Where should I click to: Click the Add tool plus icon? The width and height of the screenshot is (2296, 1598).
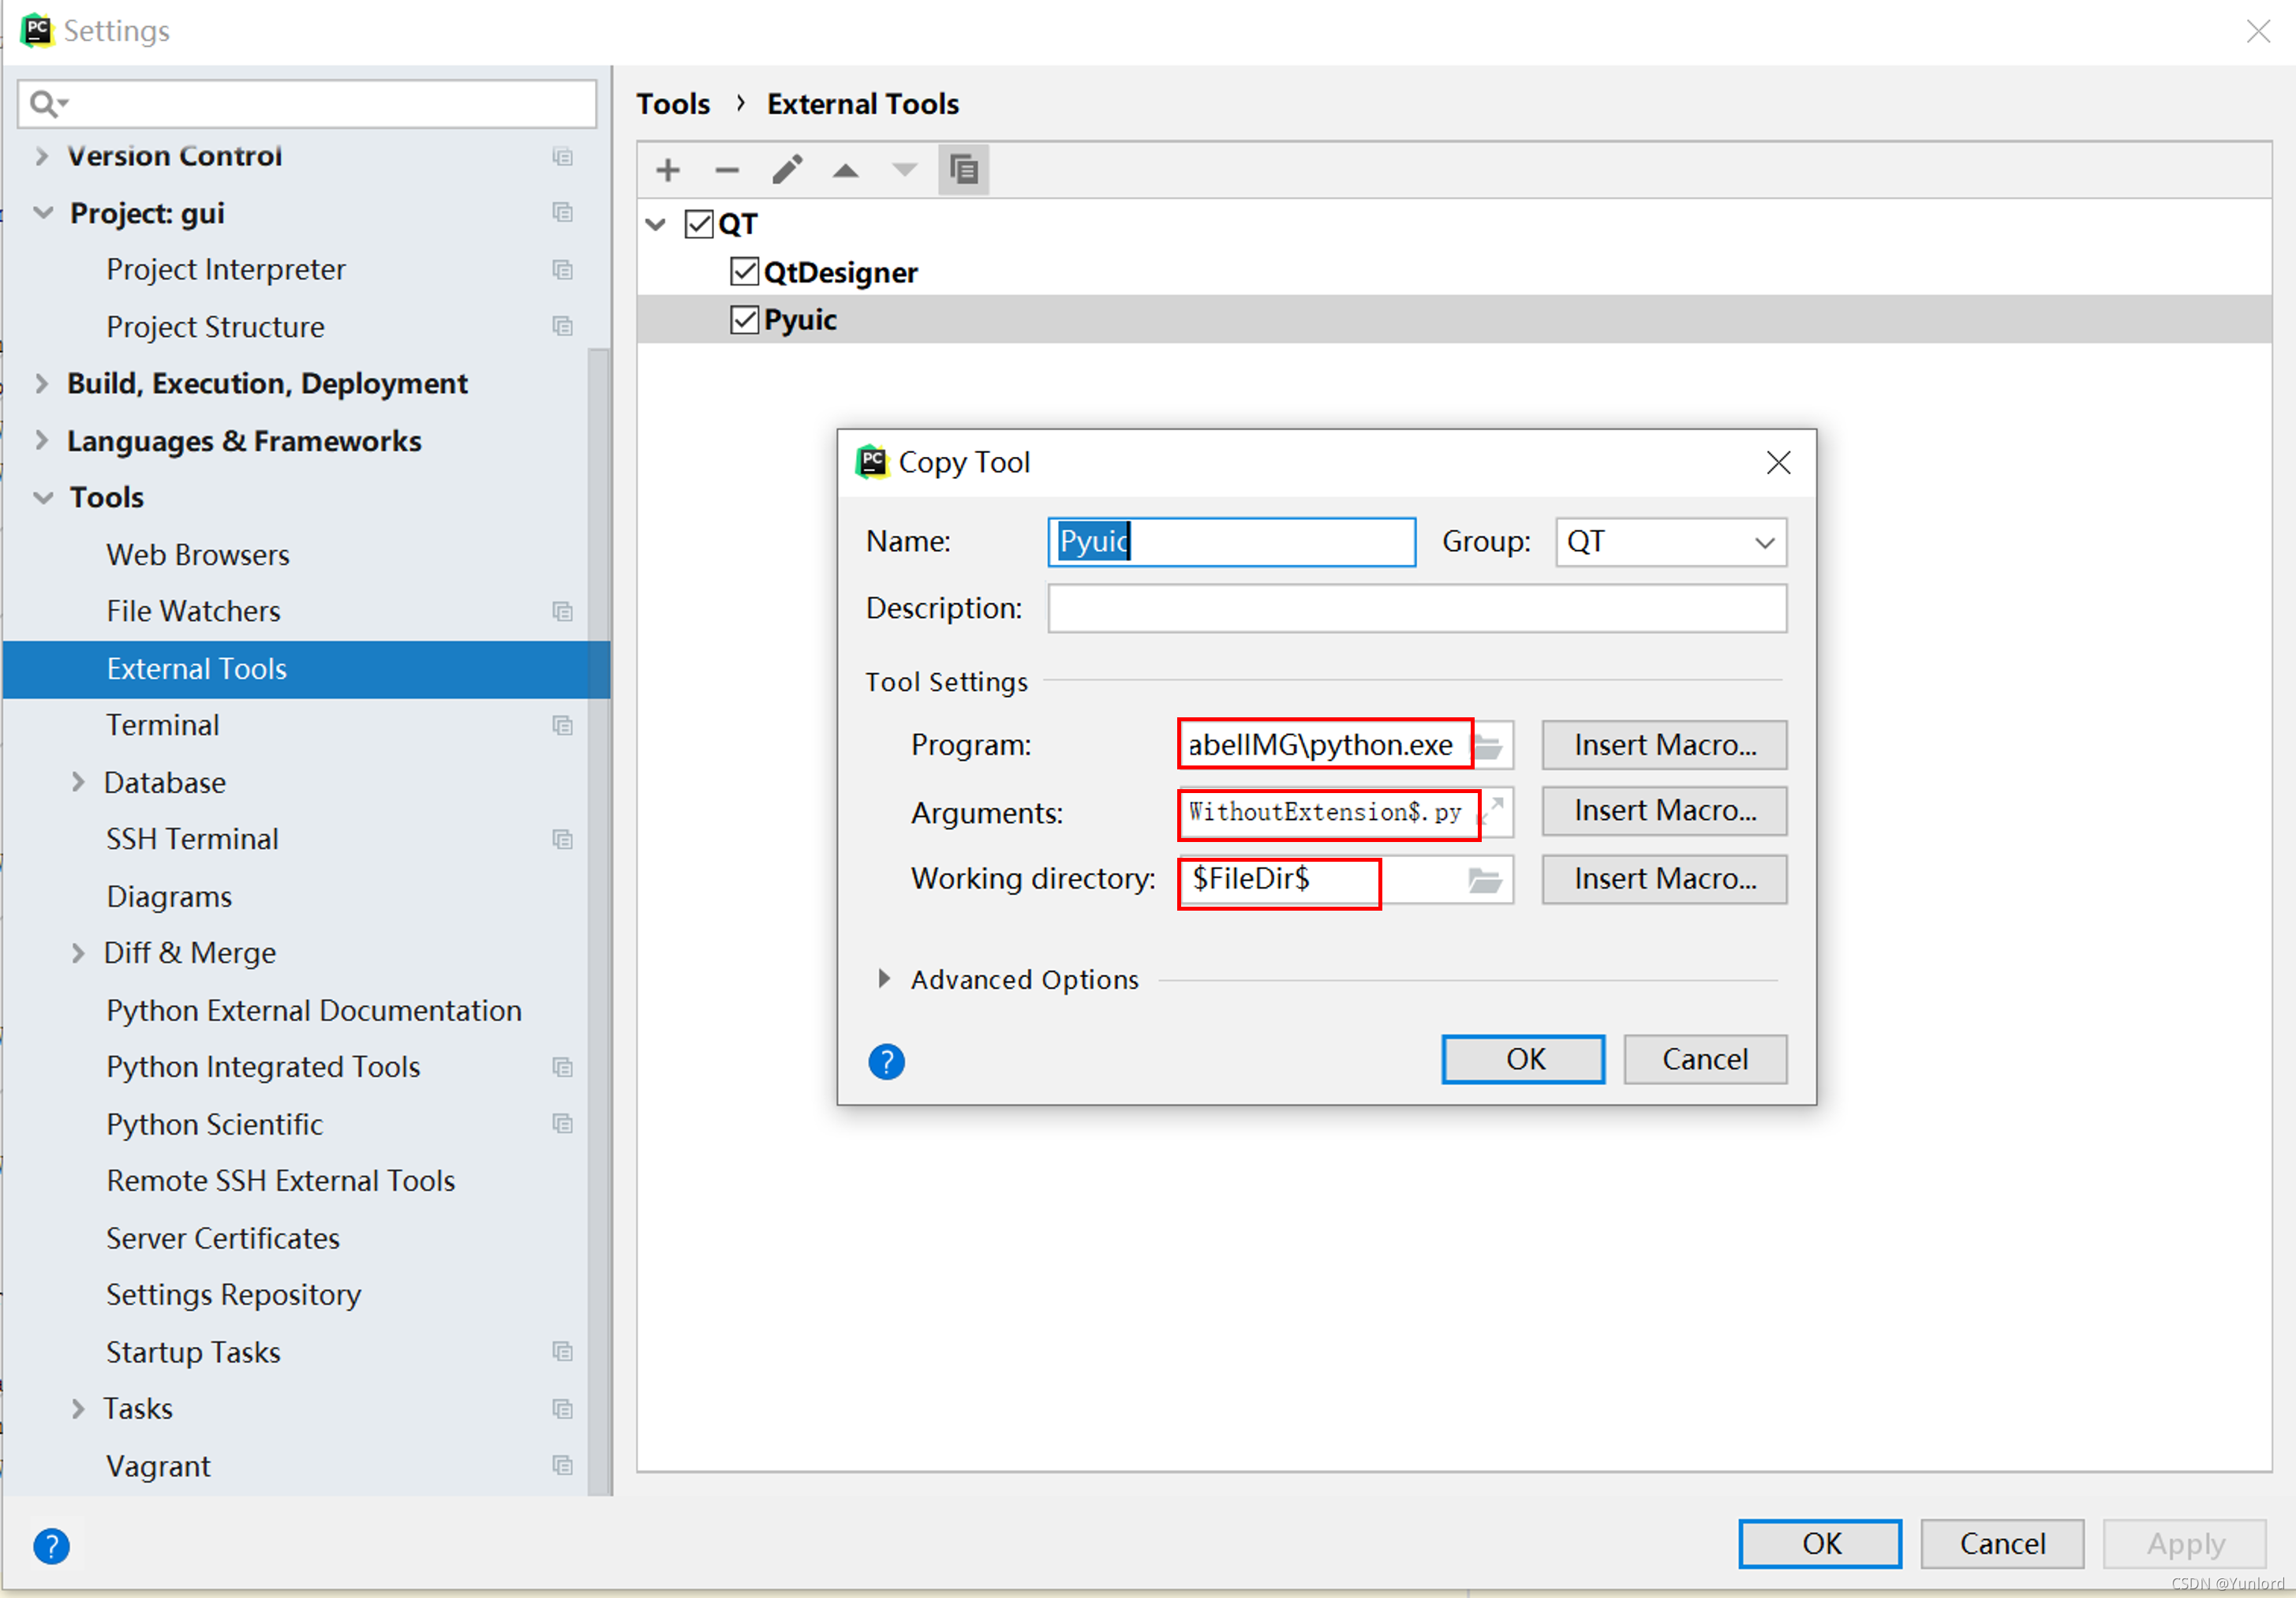click(668, 170)
